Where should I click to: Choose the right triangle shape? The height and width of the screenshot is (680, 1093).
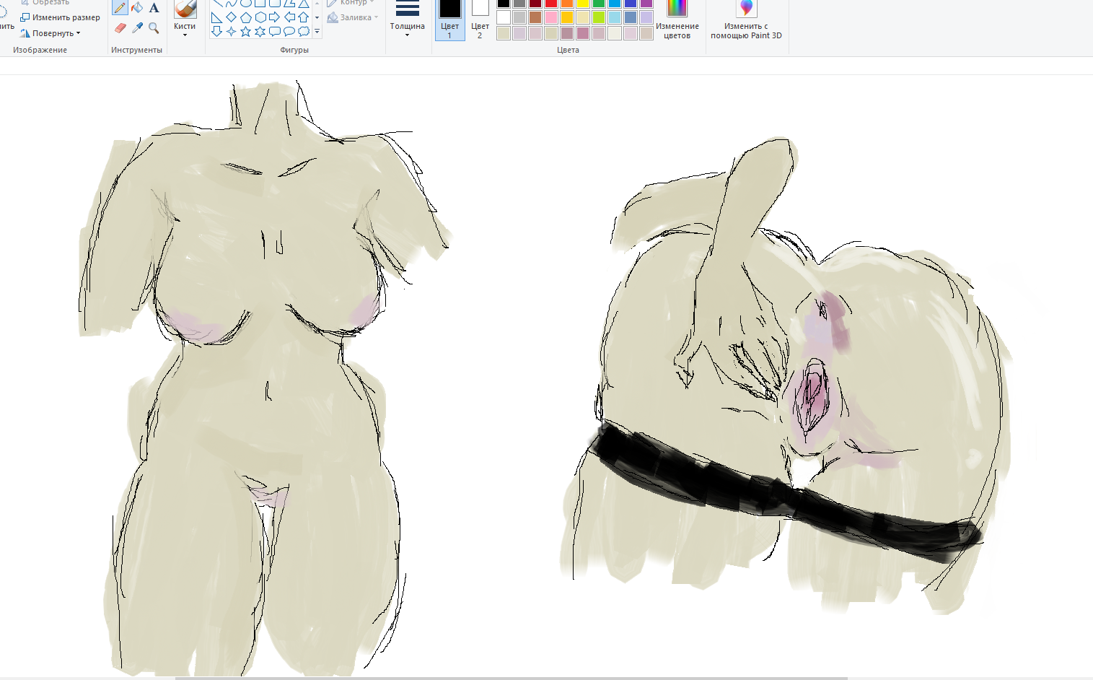[216, 17]
